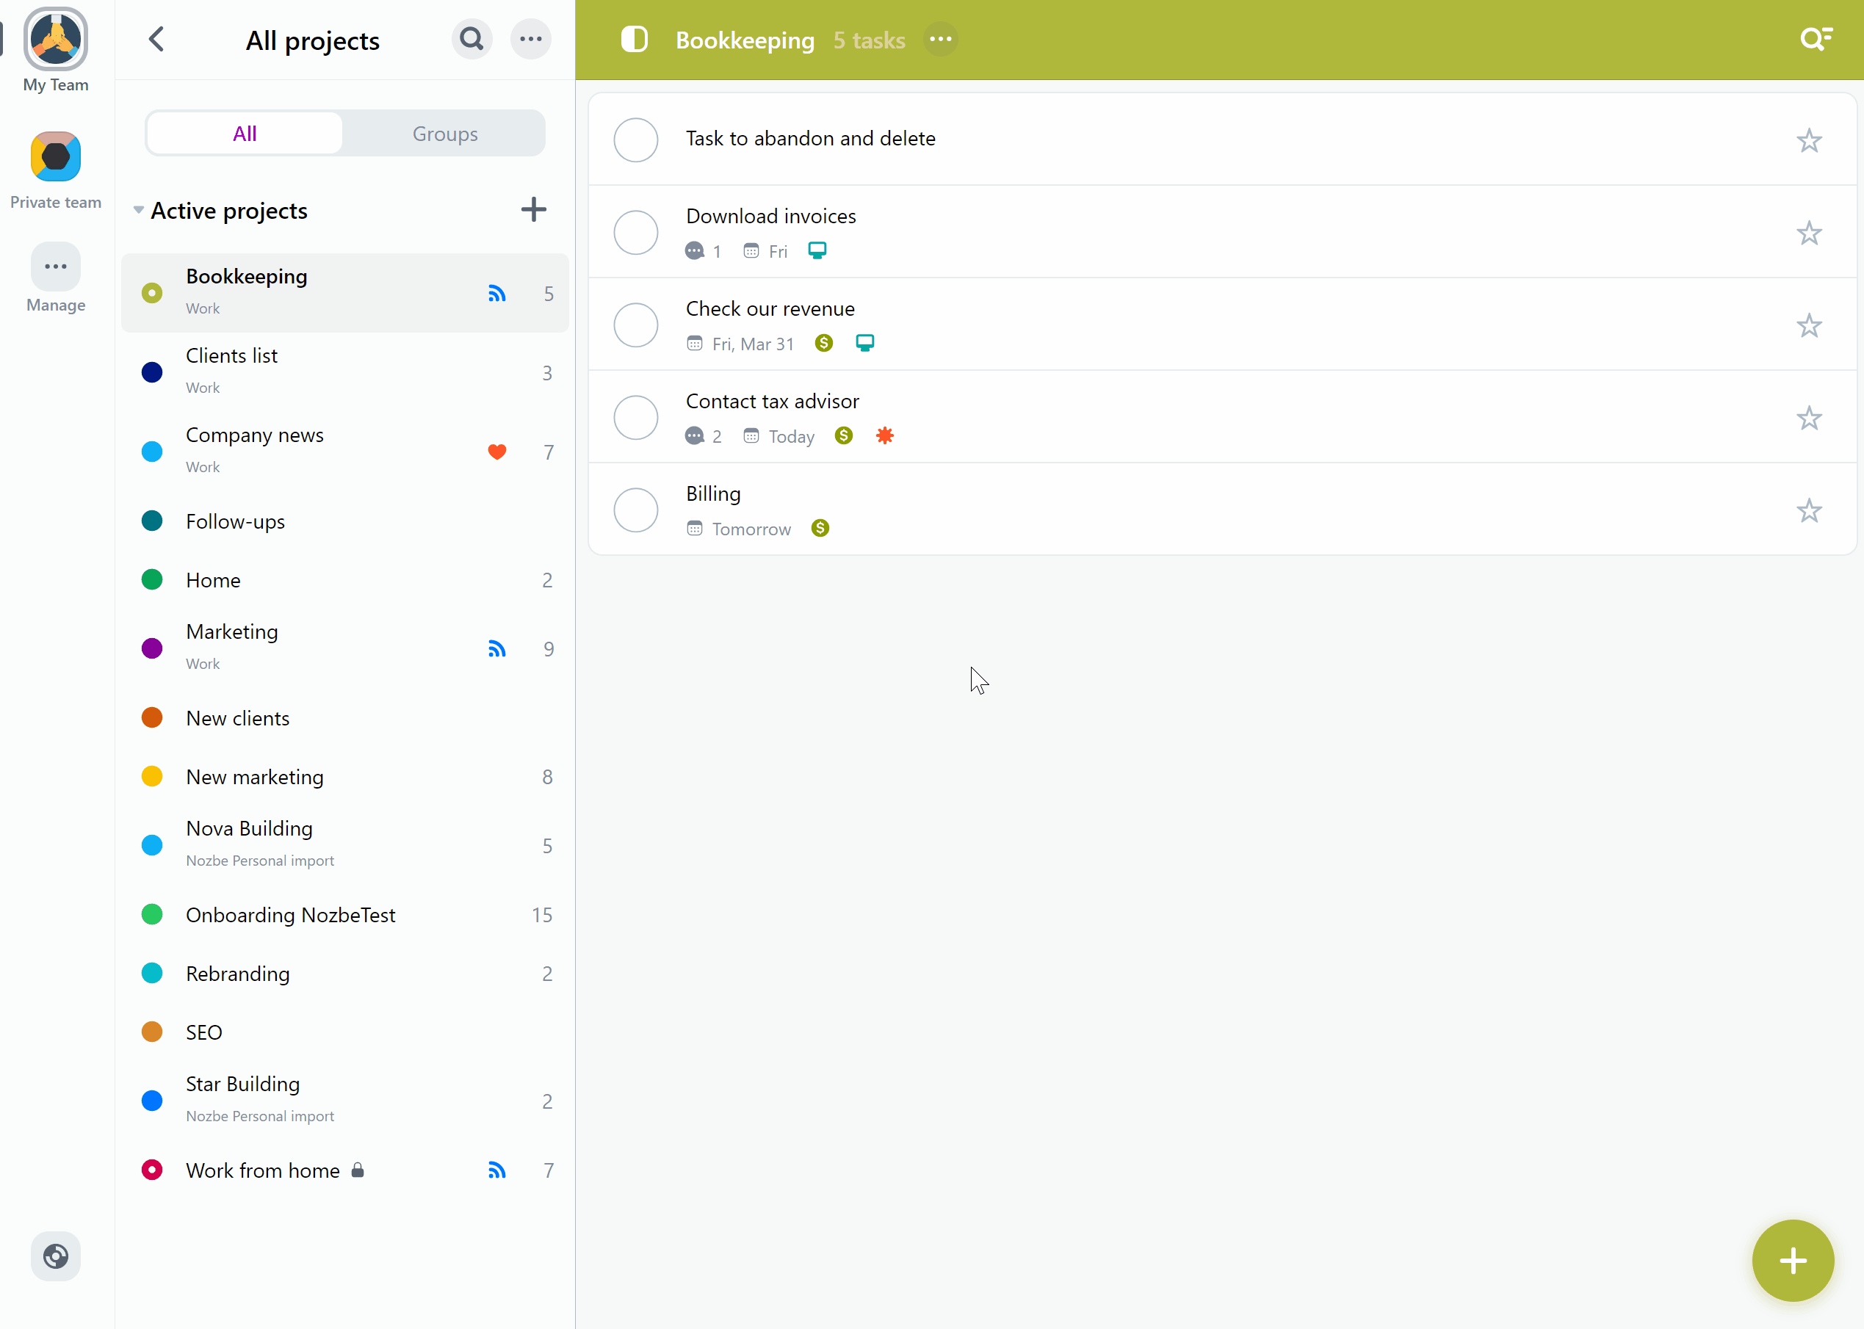Open the My Team workspace avatar
This screenshot has height=1329, width=1864.
(56, 39)
